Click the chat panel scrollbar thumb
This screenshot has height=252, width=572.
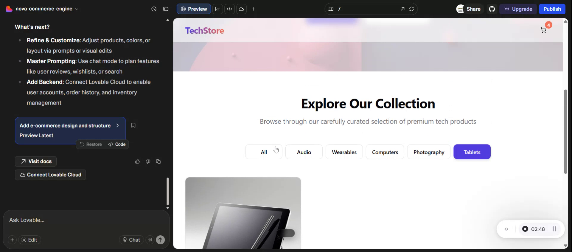(x=167, y=191)
